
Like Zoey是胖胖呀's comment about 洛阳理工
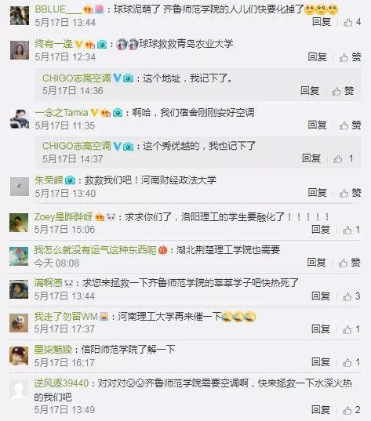click(x=347, y=230)
